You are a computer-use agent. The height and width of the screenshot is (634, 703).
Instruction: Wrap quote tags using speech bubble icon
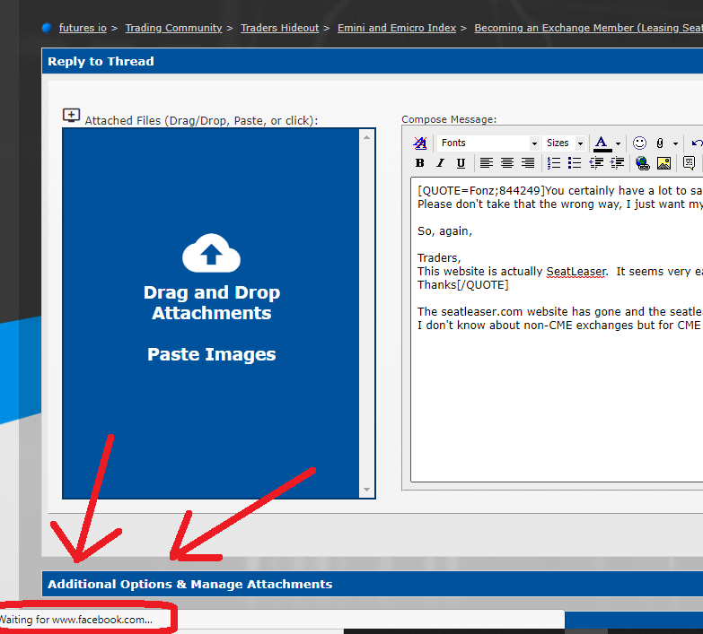690,163
